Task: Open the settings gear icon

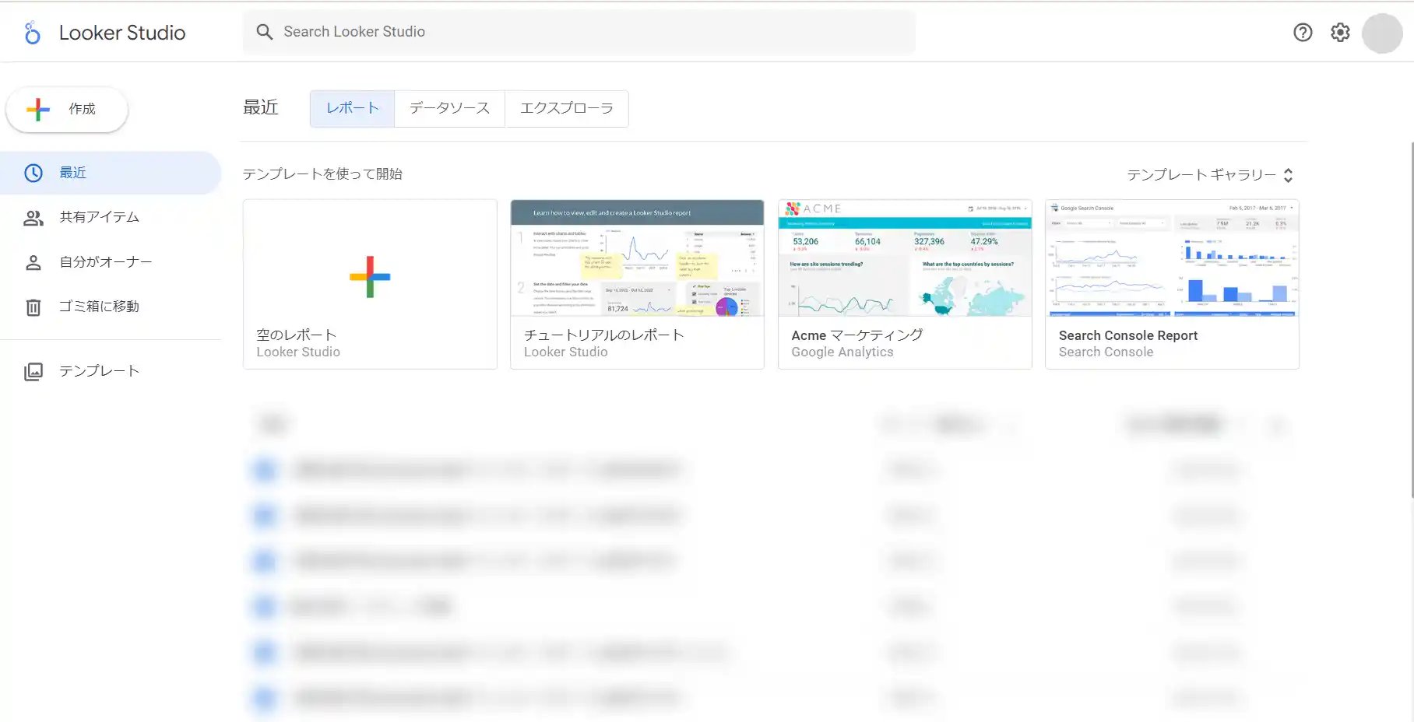Action: 1340,33
